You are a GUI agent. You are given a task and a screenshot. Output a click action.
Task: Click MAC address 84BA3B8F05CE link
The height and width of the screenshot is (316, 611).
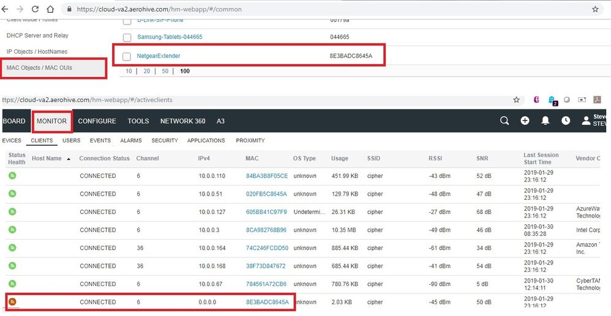click(266, 176)
